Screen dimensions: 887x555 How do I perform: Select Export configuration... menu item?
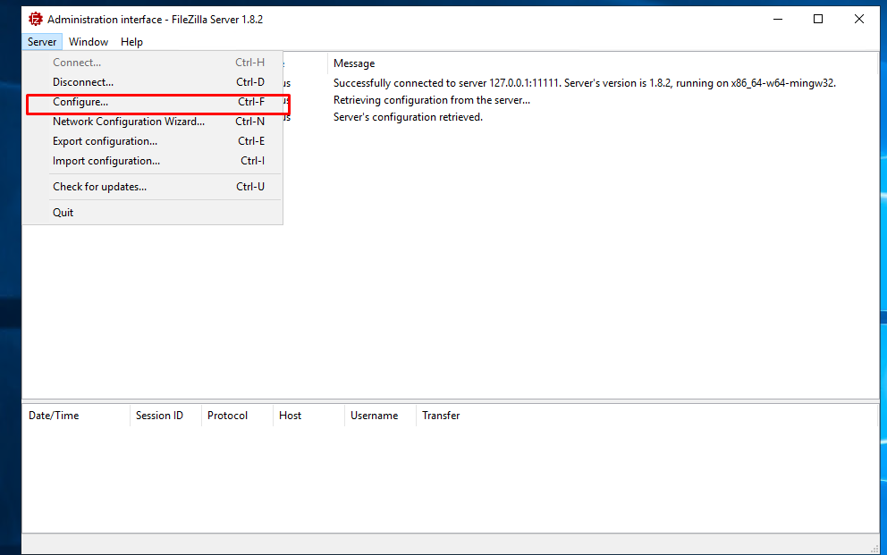153,141
